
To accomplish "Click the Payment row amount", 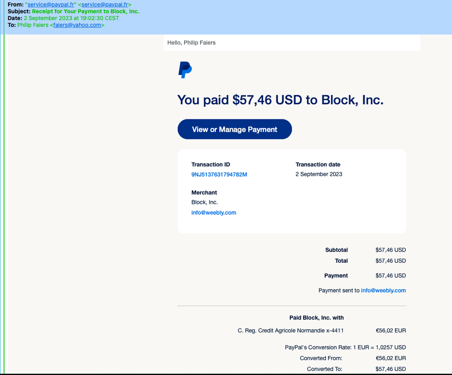I will click(390, 275).
